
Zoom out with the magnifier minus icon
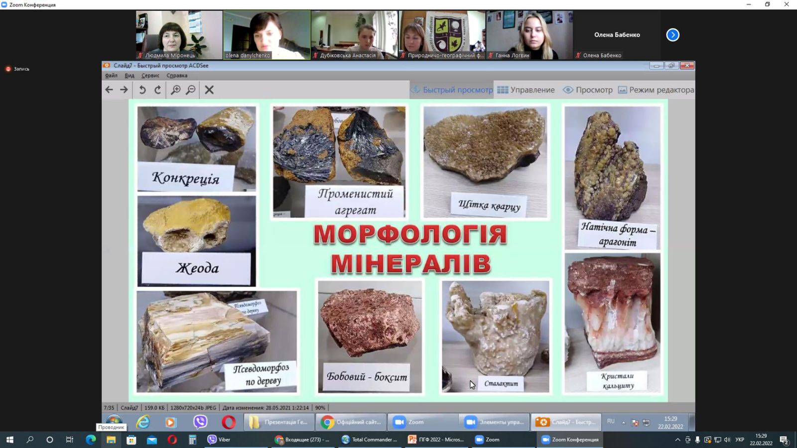pyautogui.click(x=191, y=90)
